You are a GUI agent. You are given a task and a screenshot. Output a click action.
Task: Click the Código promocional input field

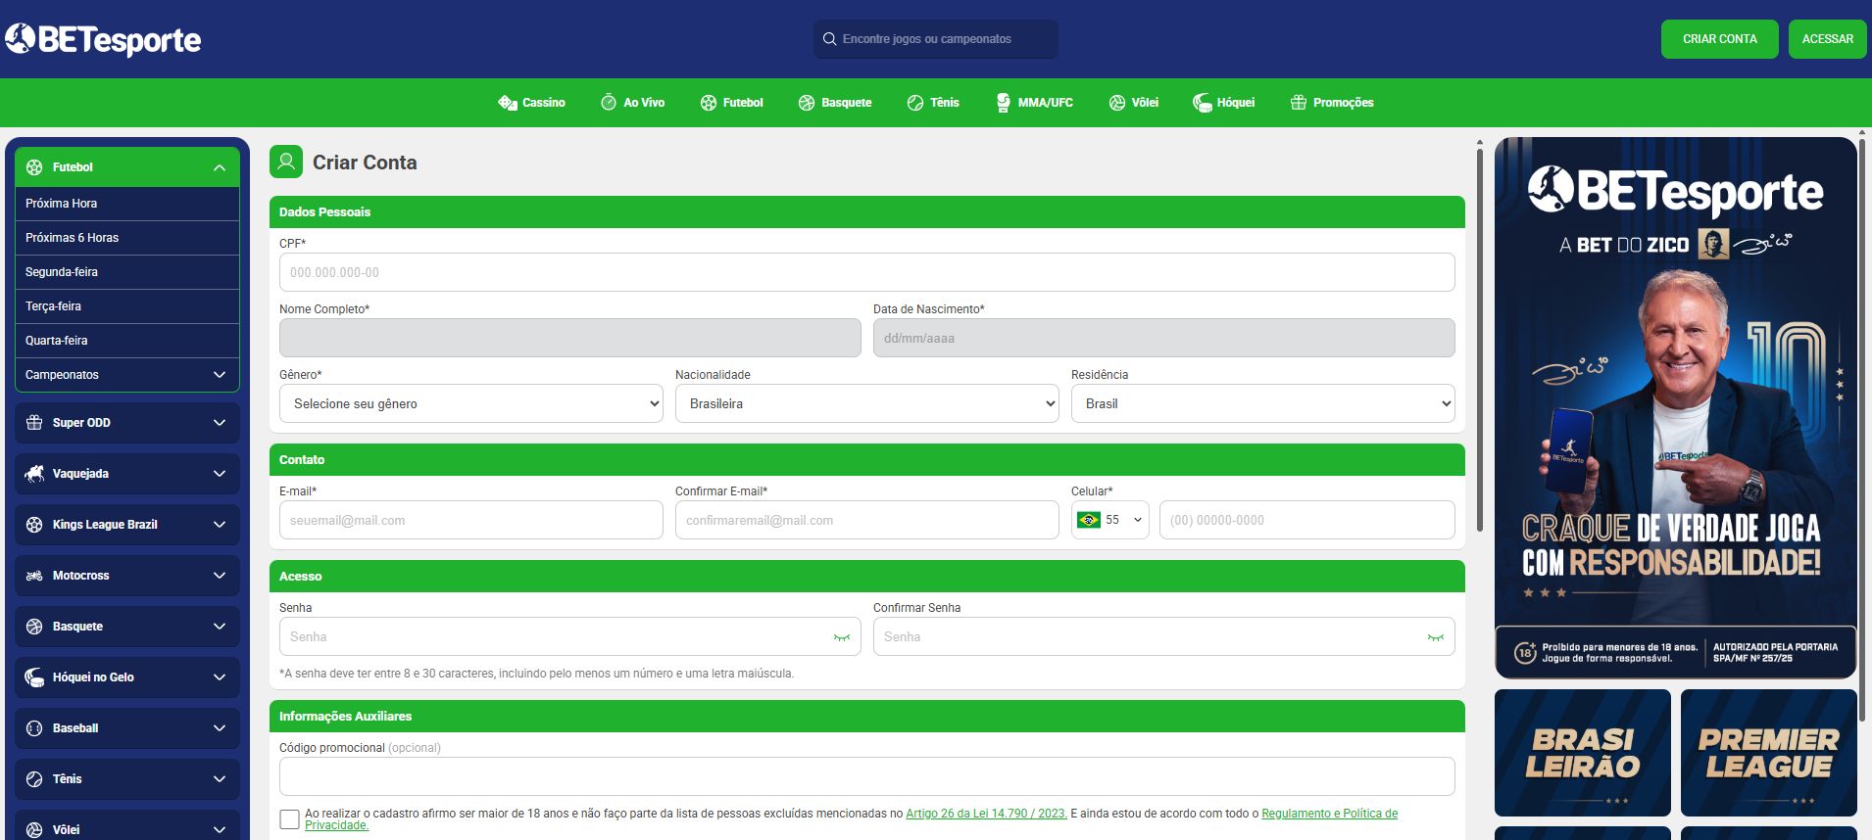867,776
